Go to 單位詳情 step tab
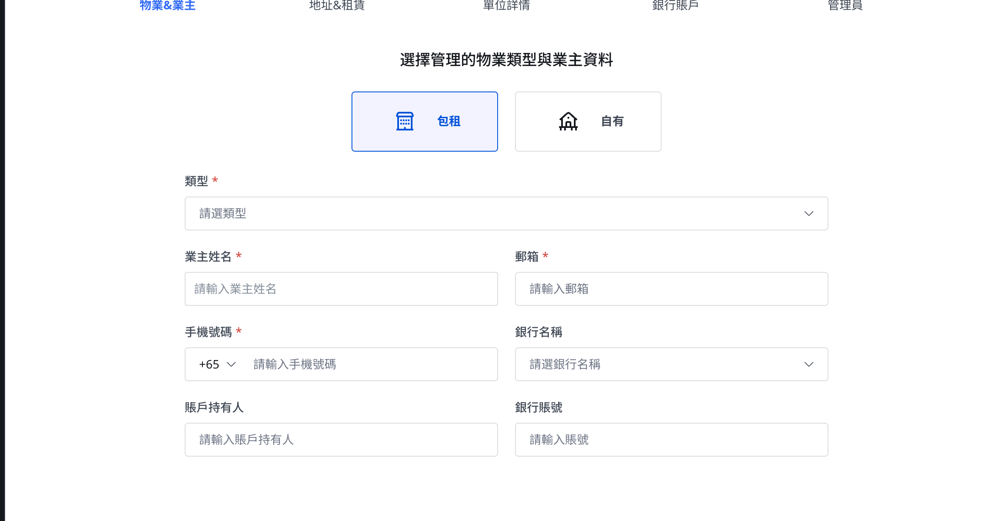This screenshot has width=1008, height=521. pyautogui.click(x=507, y=5)
